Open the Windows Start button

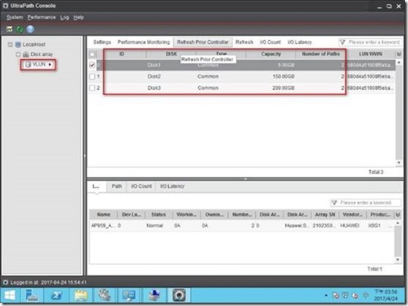(10, 295)
